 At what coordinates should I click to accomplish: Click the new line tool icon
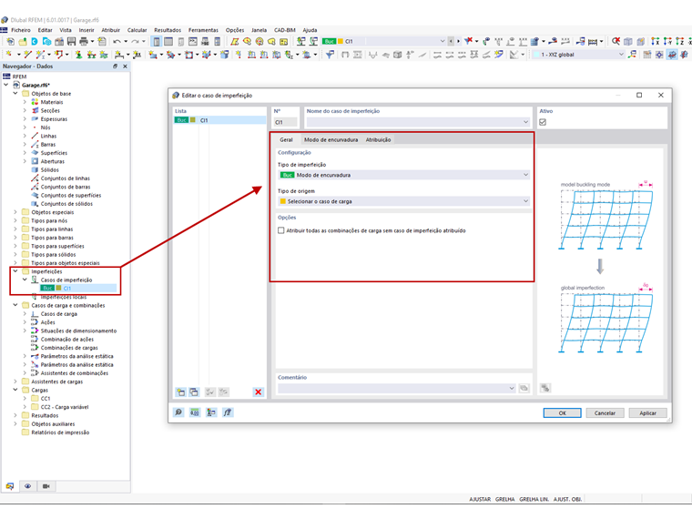[x=28, y=55]
